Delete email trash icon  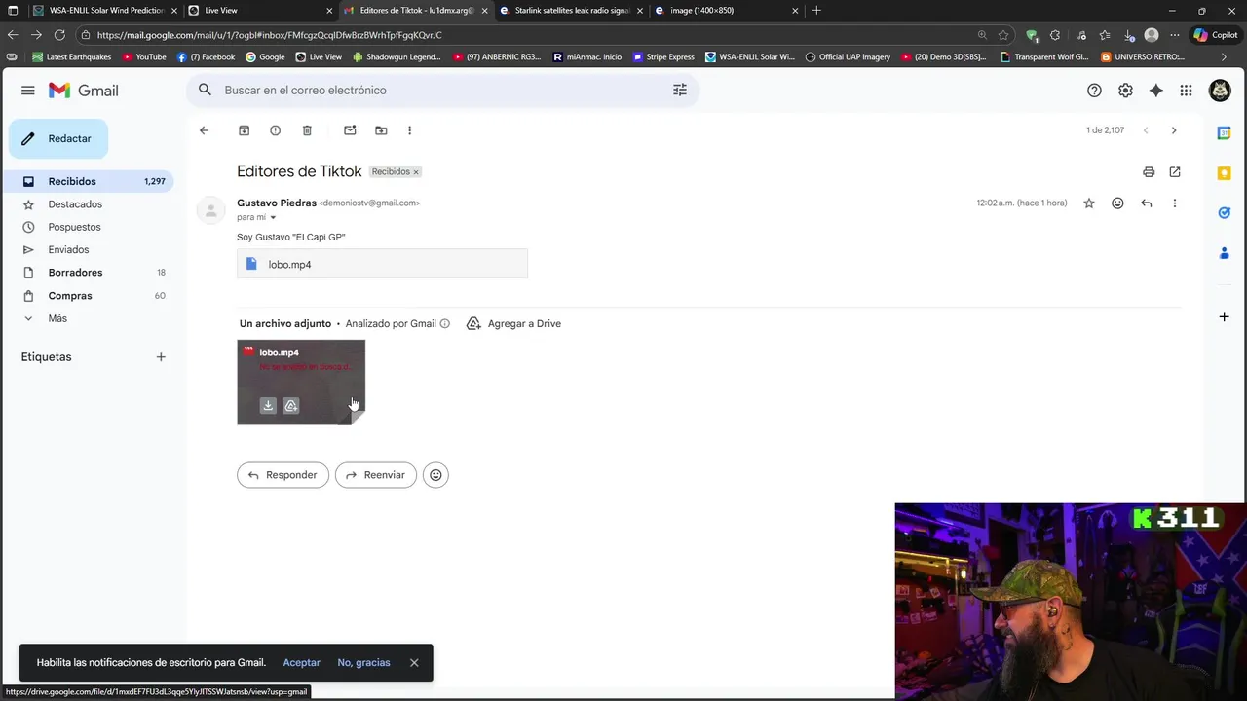[307, 130]
